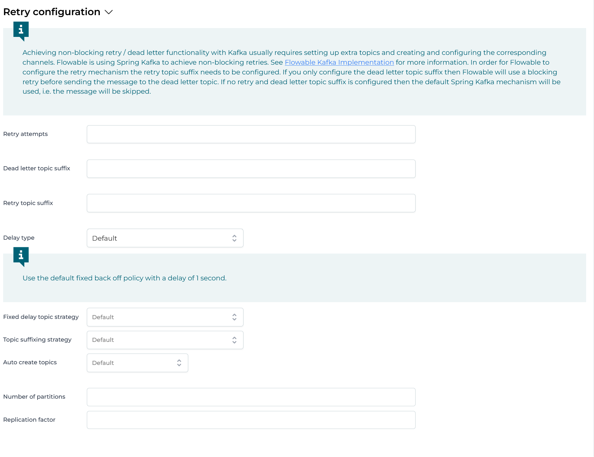Collapse the Retry configuration section
594x457 pixels.
(109, 12)
